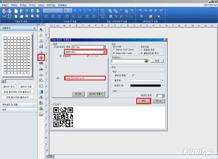Click the 초기화 reset button
Screen dimensions: 218x159
[78, 94]
